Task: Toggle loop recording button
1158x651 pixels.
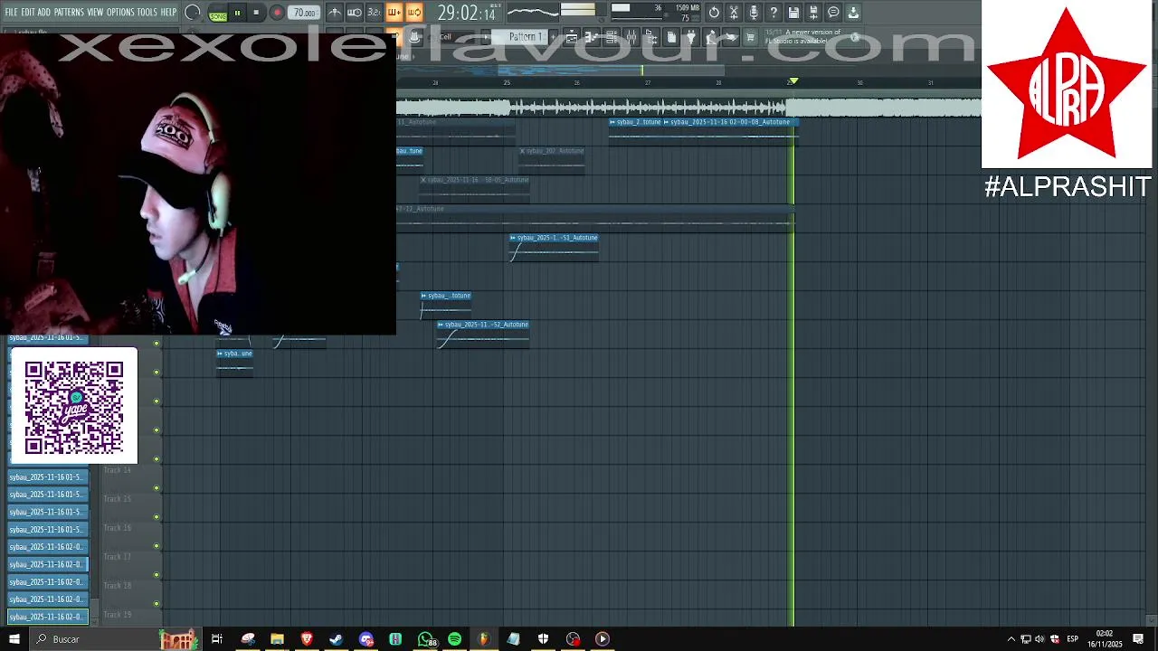Action: click(413, 13)
